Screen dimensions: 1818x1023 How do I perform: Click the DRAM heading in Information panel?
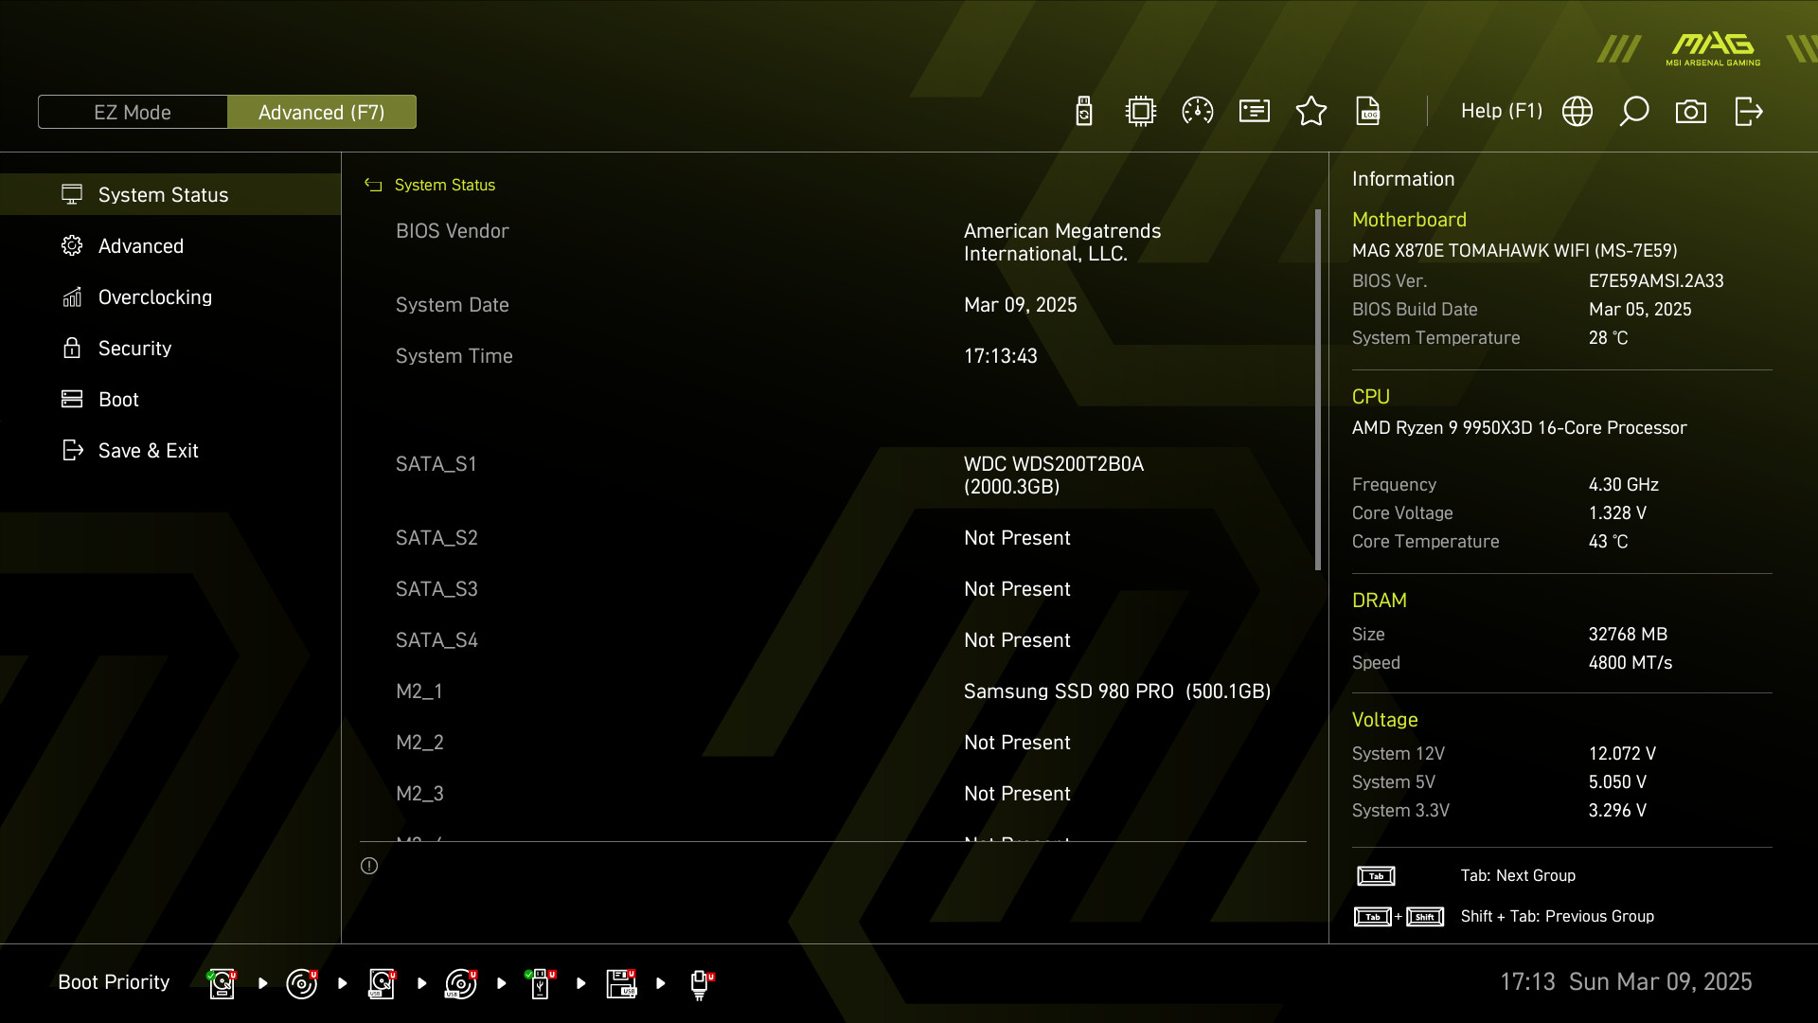tap(1379, 601)
